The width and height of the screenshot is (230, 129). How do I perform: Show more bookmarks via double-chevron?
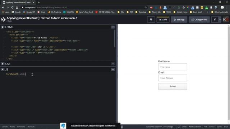pos(207,12)
